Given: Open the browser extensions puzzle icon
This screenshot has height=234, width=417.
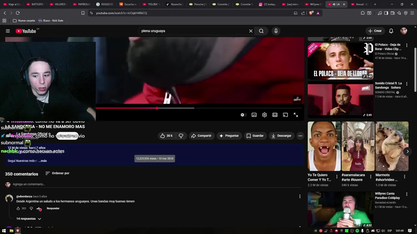Looking at the screenshot, I should click(363, 13).
